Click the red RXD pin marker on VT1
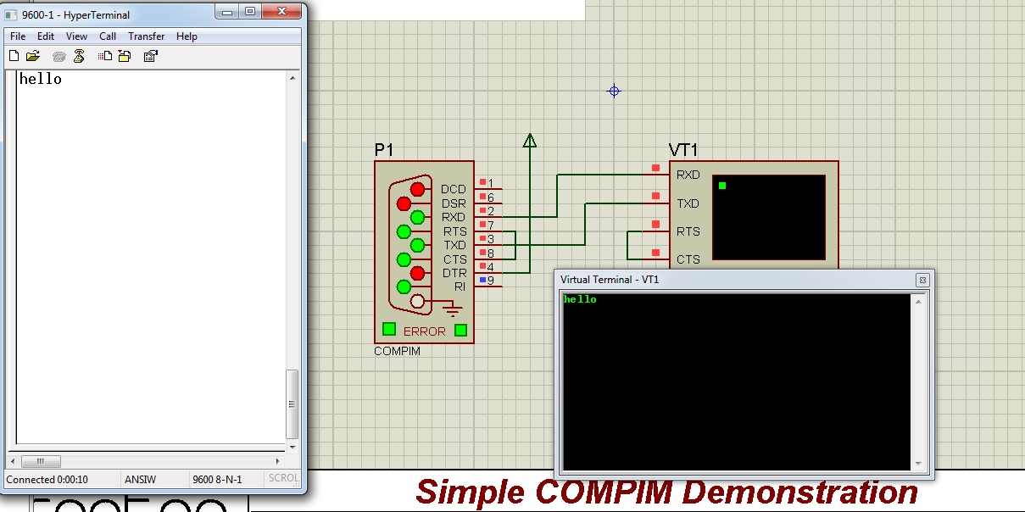Viewport: 1025px width, 512px height. click(655, 169)
